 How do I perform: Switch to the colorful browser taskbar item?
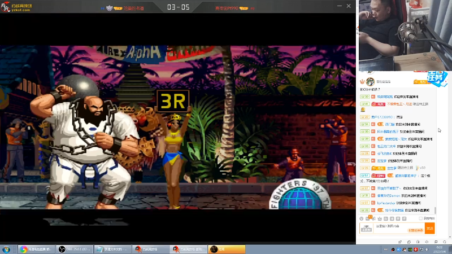click(x=36, y=249)
